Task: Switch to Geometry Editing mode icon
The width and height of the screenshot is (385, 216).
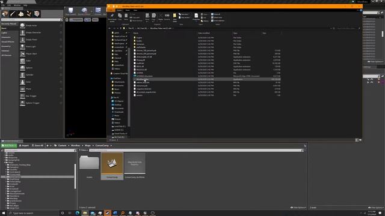Action: [37, 14]
